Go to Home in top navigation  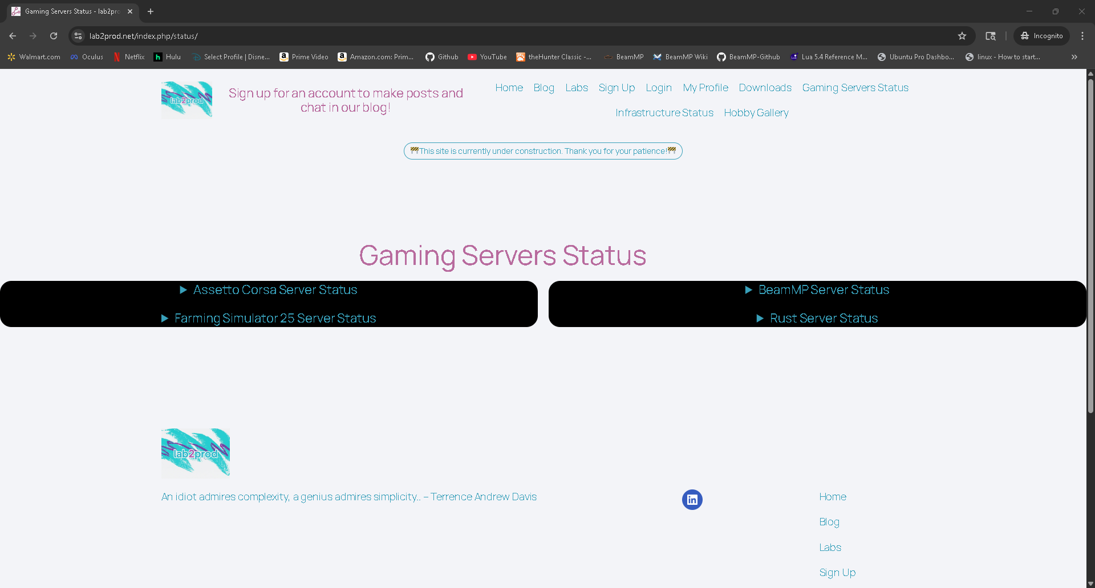[509, 88]
